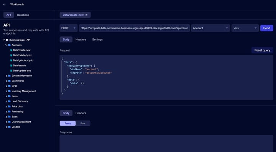Expand the User management chevron

6,122
